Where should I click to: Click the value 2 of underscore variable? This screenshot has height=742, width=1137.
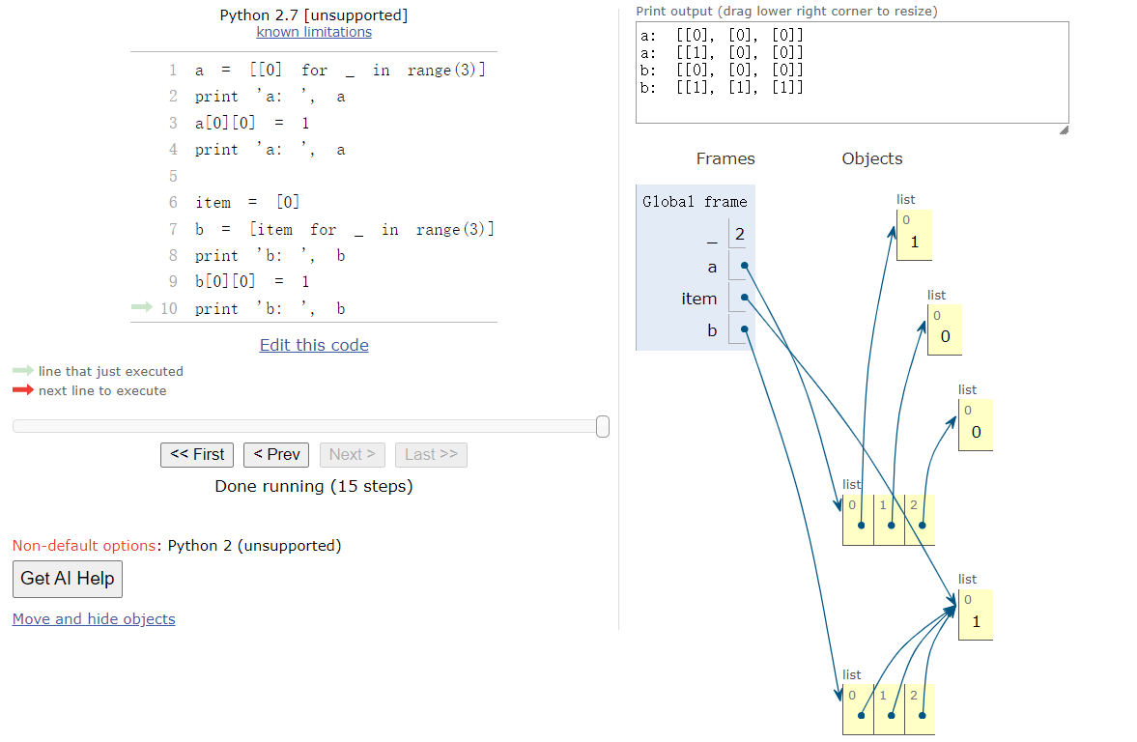[739, 235]
